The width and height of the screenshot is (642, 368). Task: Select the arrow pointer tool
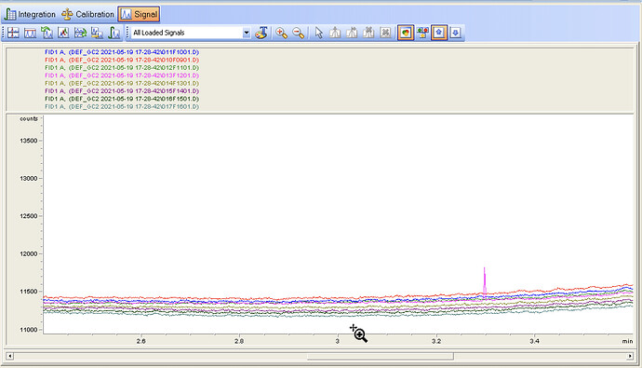click(x=318, y=33)
